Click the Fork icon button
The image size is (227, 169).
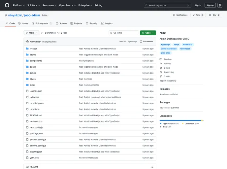click(x=193, y=15)
